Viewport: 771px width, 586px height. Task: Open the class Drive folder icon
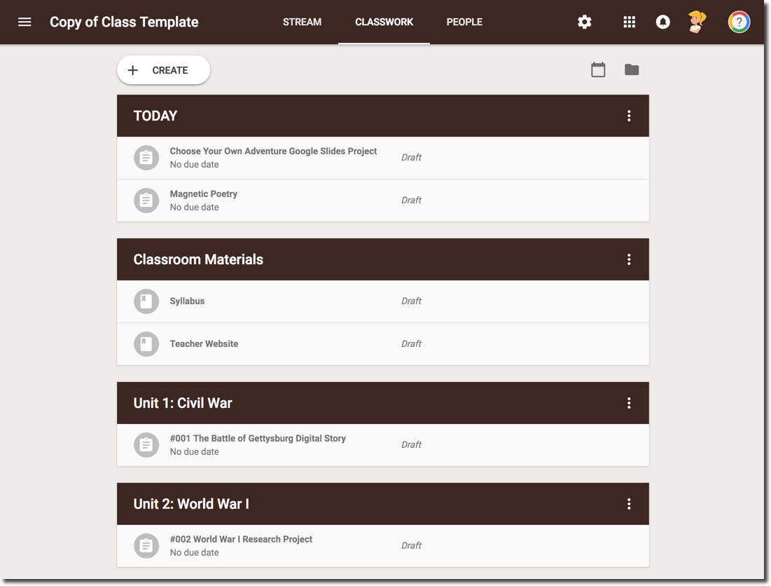click(632, 70)
